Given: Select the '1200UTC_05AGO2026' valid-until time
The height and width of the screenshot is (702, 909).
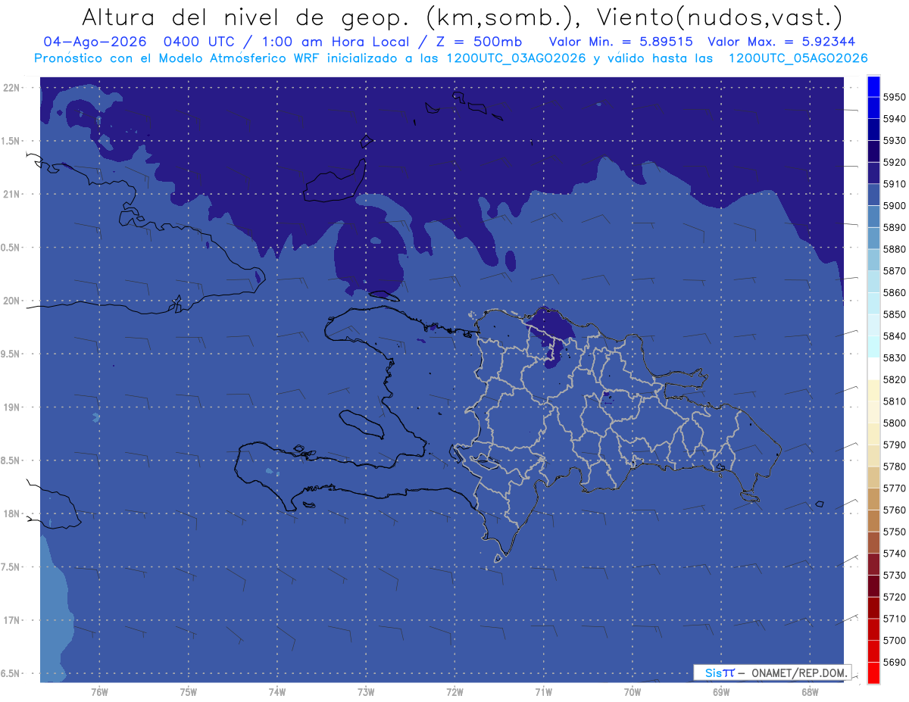Looking at the screenshot, I should [798, 58].
